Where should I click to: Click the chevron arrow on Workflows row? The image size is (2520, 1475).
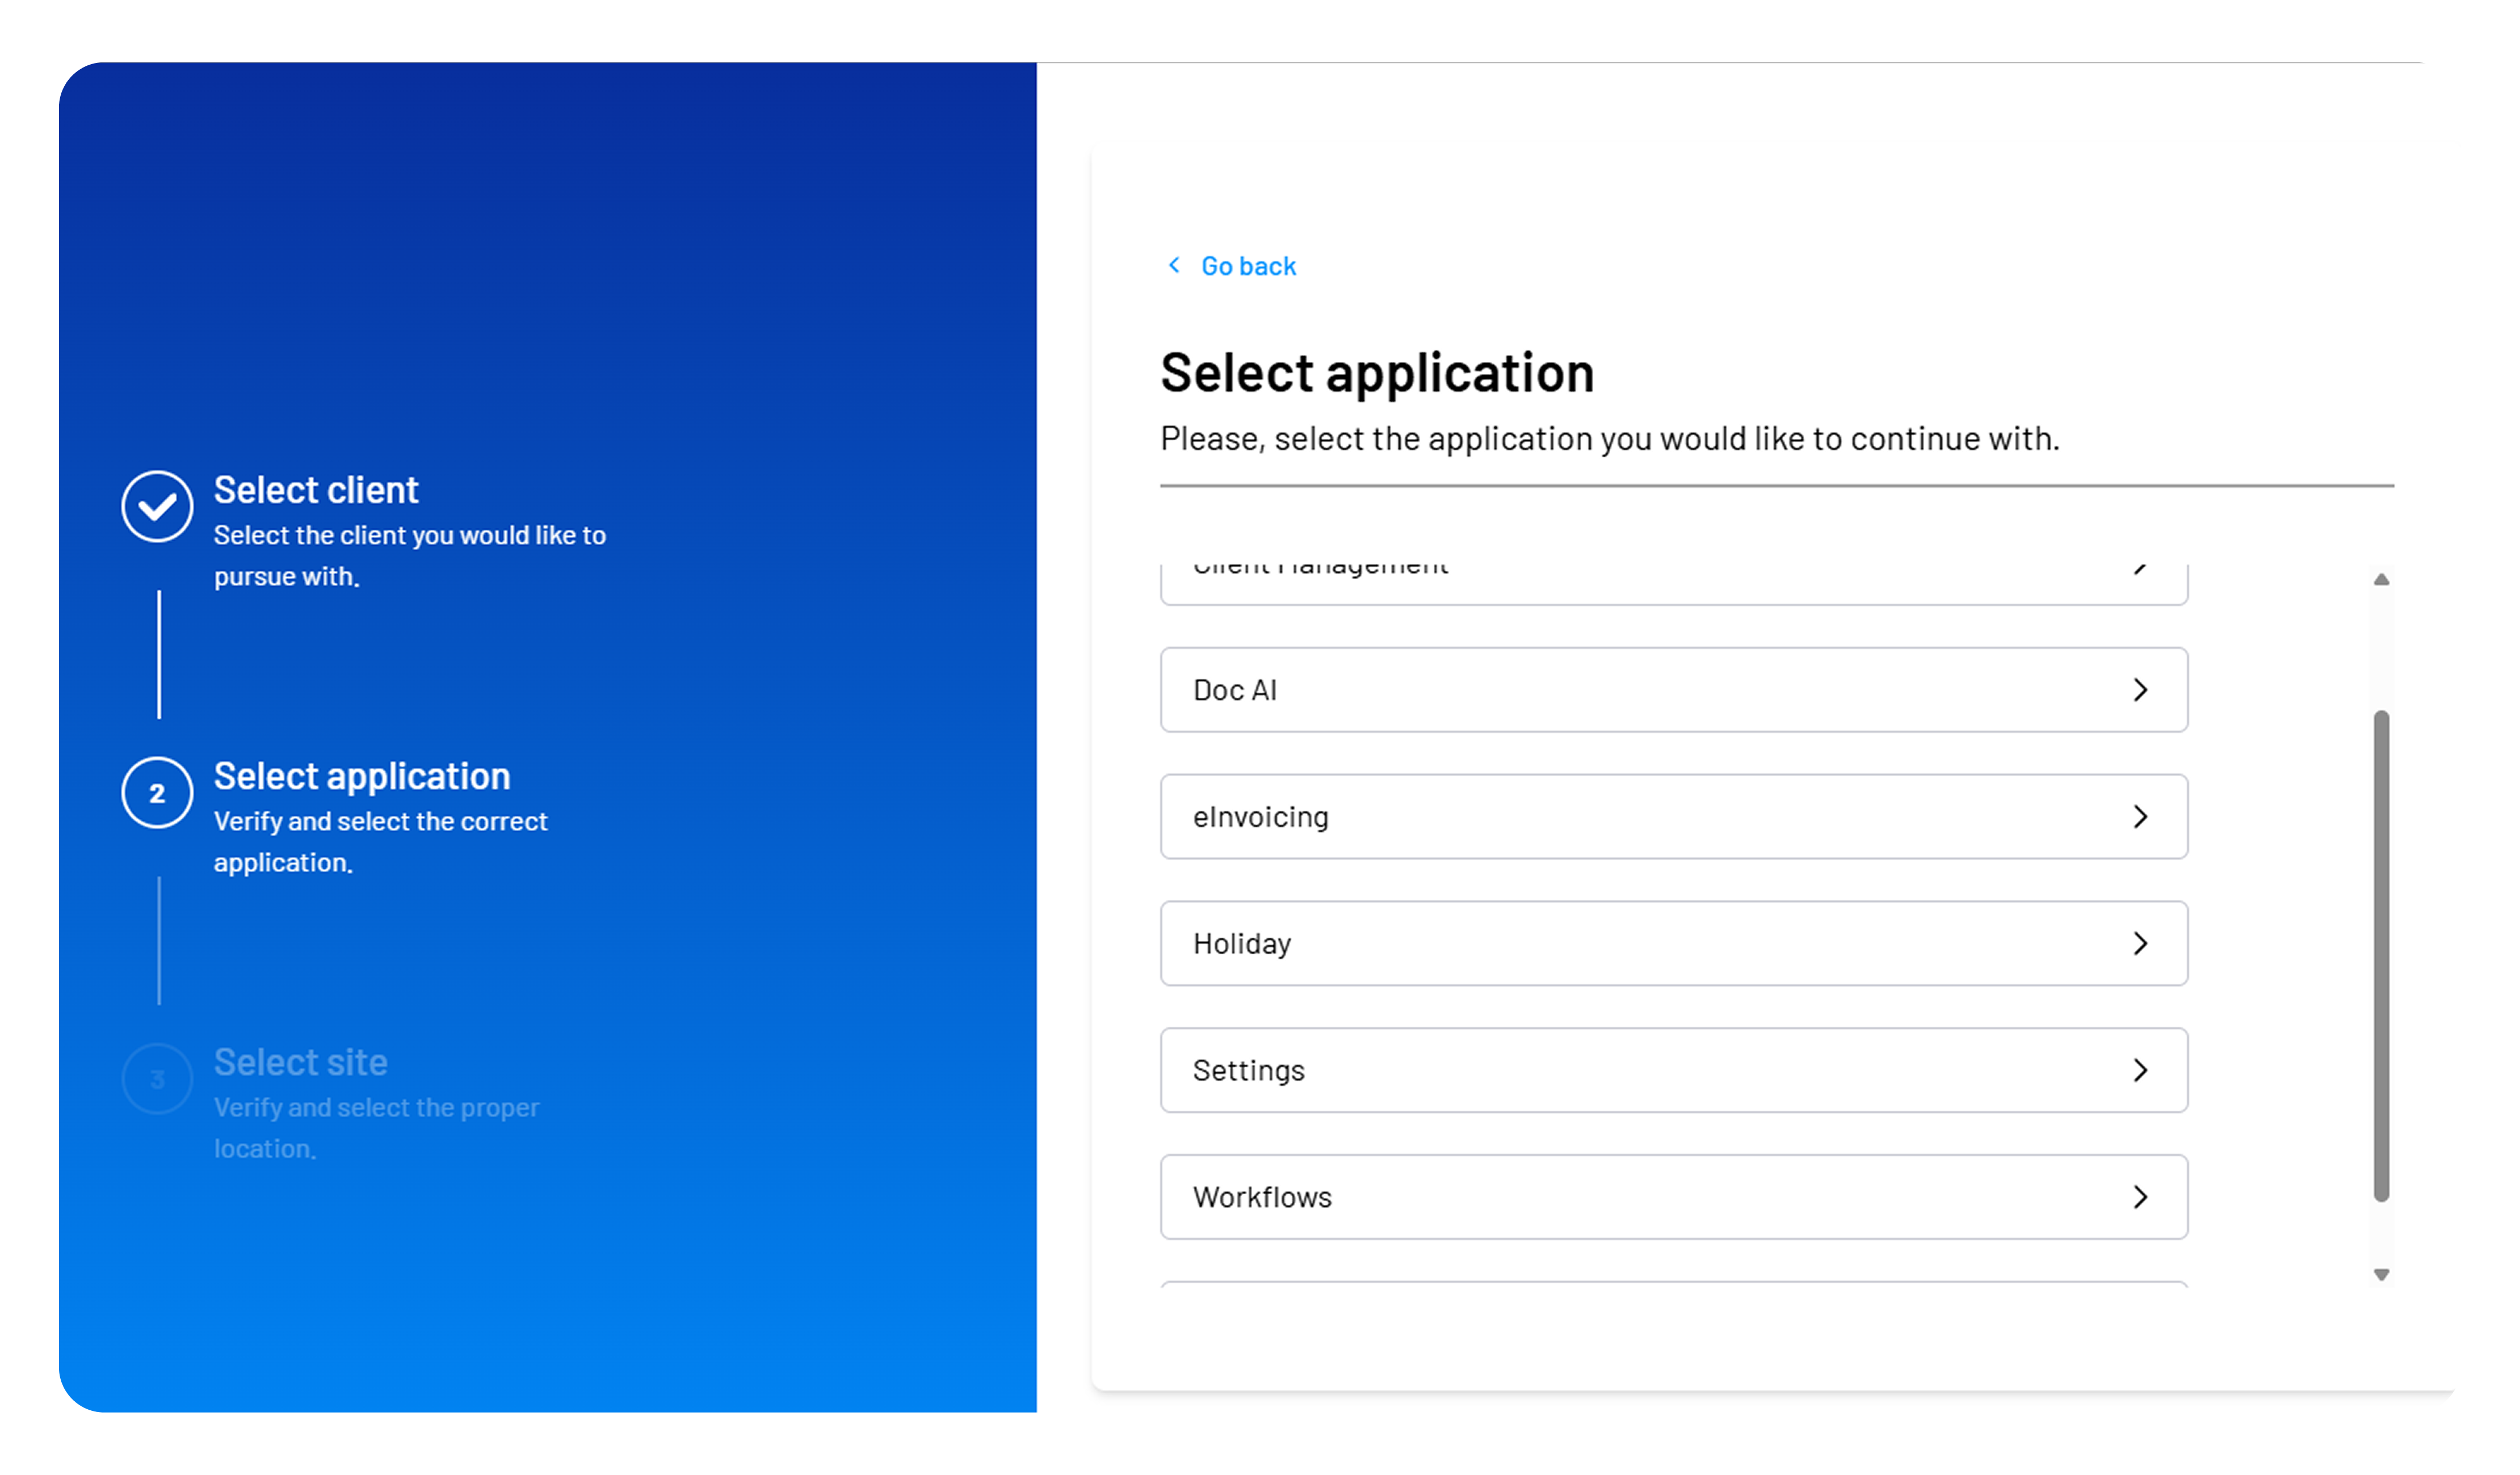pos(2140,1197)
